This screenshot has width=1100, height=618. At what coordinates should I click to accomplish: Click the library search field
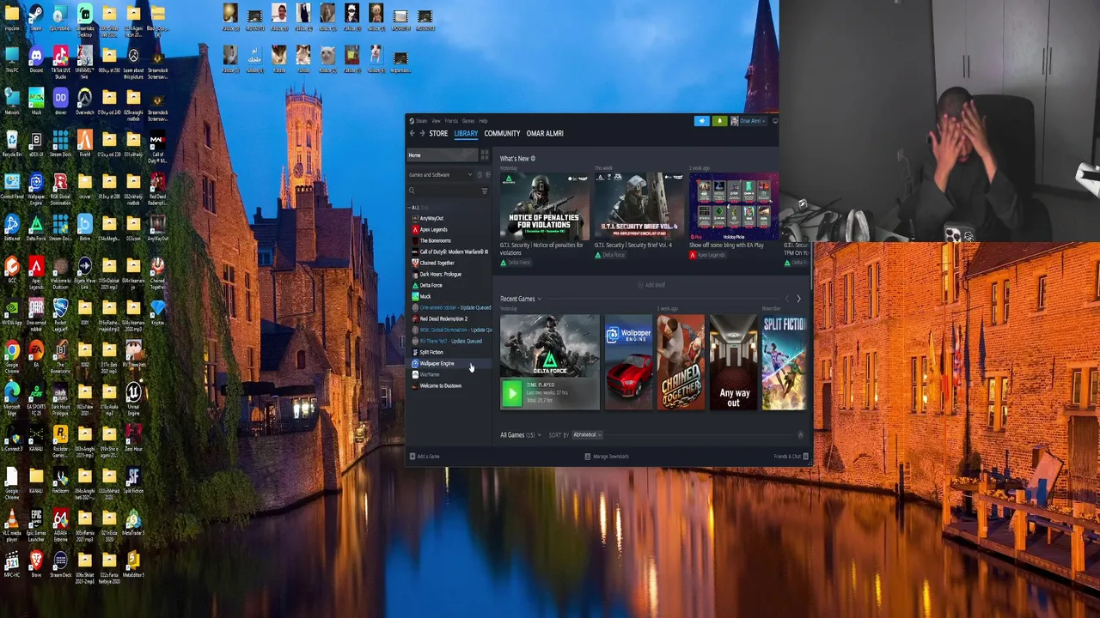[443, 191]
